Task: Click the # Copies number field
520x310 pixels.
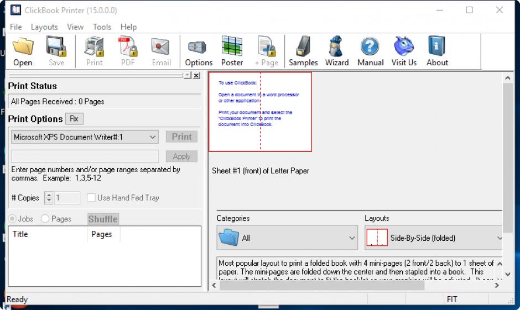Action: [66, 198]
